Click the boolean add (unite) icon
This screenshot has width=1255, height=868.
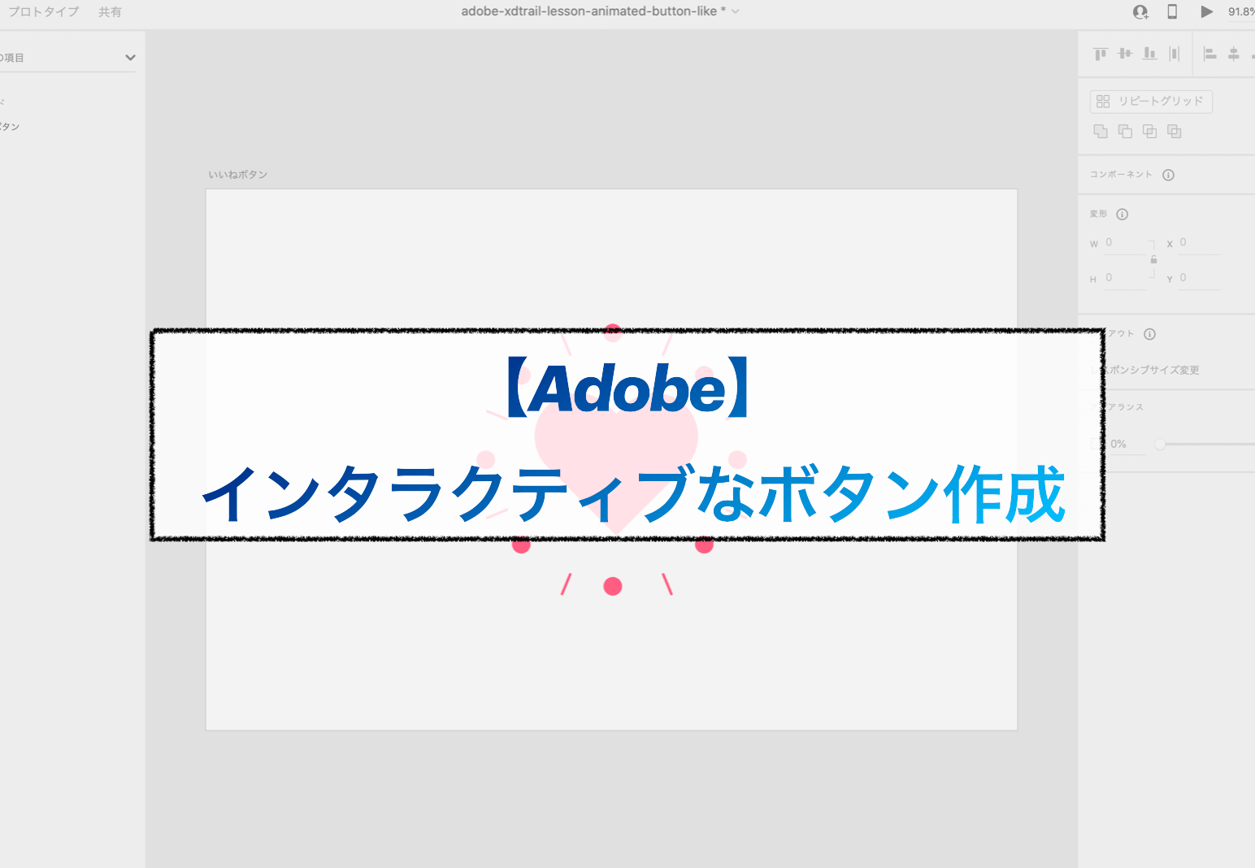pos(1101,131)
